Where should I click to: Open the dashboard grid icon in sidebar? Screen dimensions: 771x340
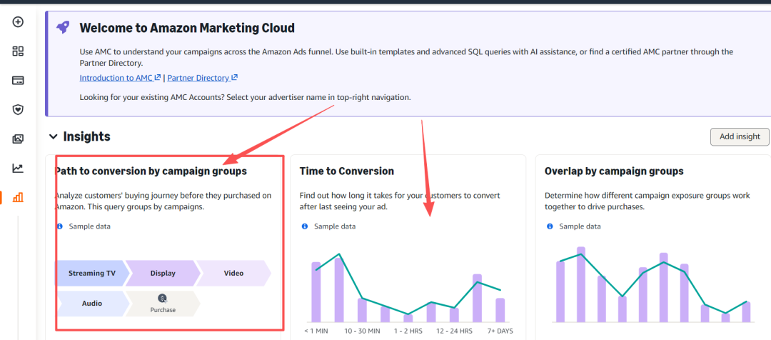[x=18, y=51]
